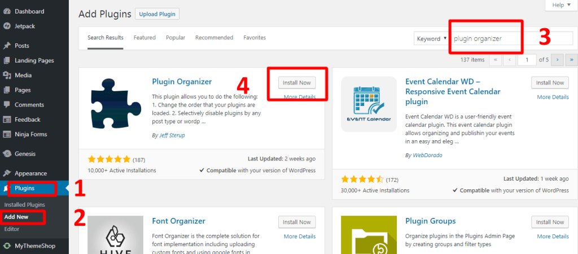The width and height of the screenshot is (578, 254).
Task: Click the "10,000+ Active Installations" text
Action: (x=122, y=171)
